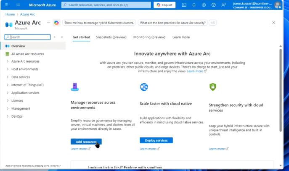Viewport: 289px width, 171px height.
Task: Click the user account avatar
Action: click(277, 5)
